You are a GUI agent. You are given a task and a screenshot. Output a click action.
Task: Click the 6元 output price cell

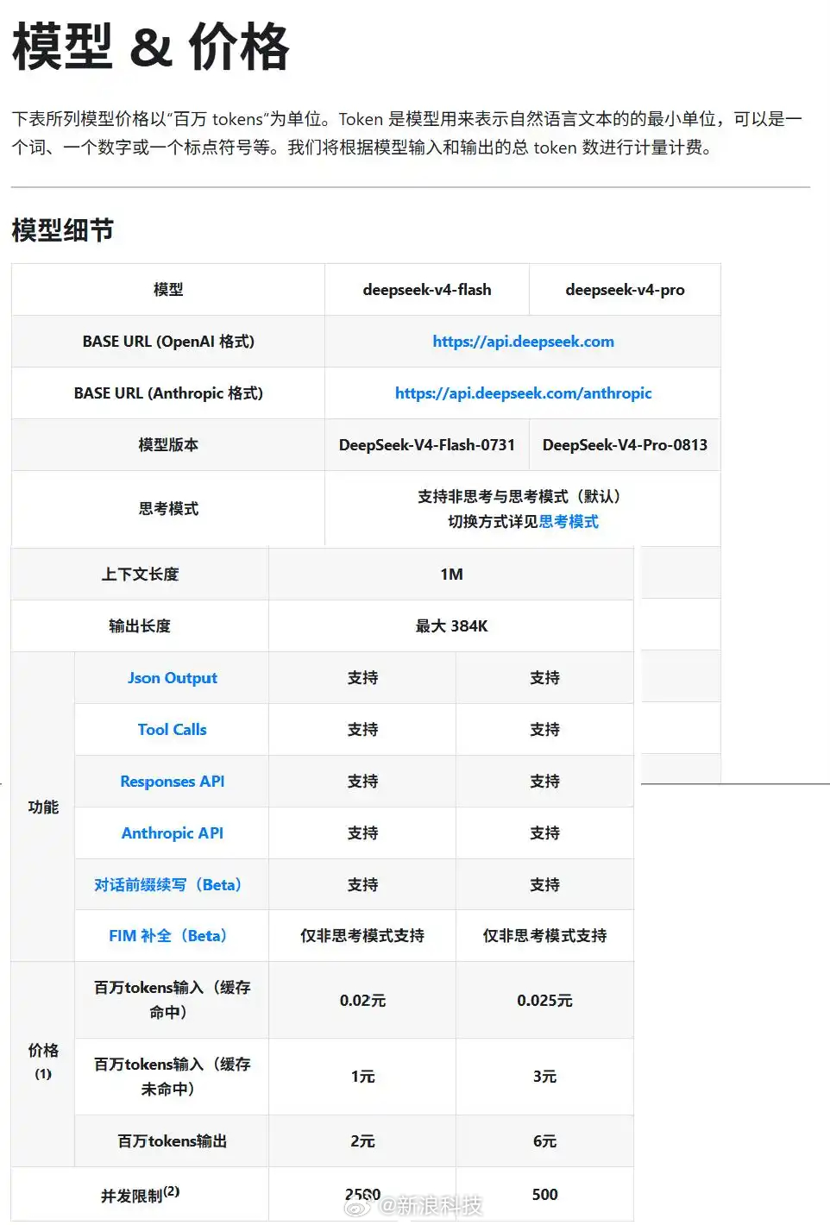coord(544,1141)
